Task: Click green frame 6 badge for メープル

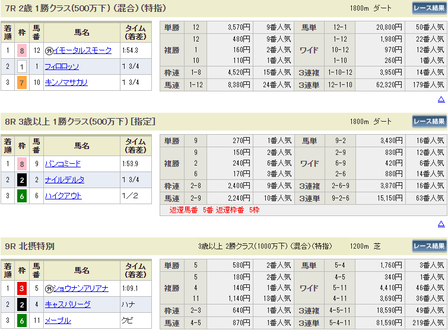Action: tap(22, 321)
